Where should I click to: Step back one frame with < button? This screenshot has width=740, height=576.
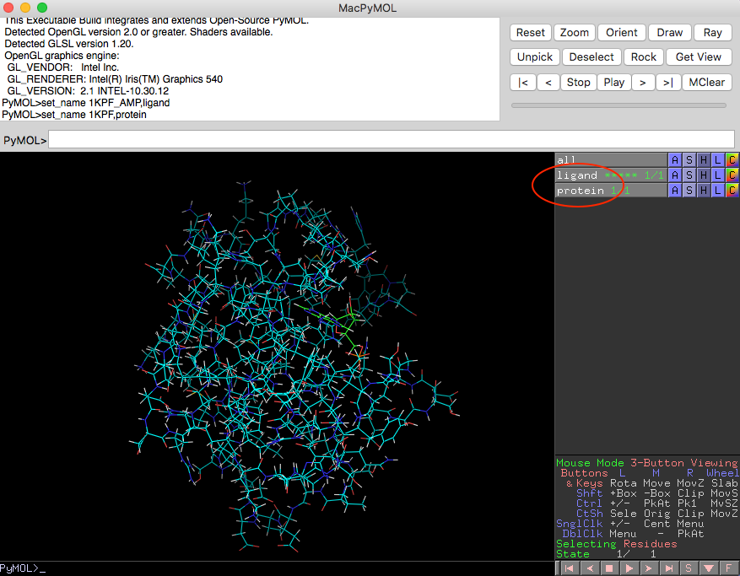(x=548, y=82)
